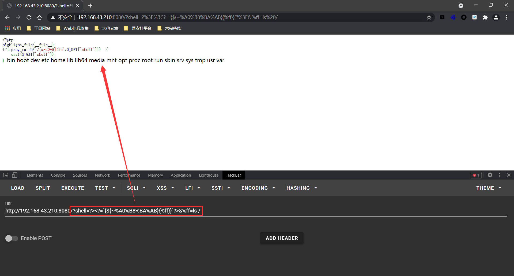The width and height of the screenshot is (514, 276).
Task: Expand the ENCODING dropdown
Action: tap(258, 188)
